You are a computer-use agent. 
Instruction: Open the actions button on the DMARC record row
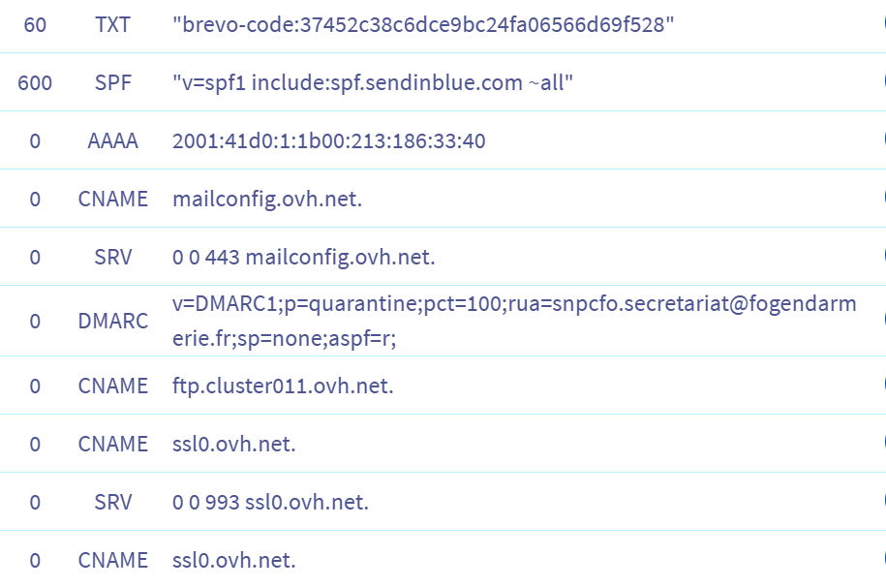(883, 320)
